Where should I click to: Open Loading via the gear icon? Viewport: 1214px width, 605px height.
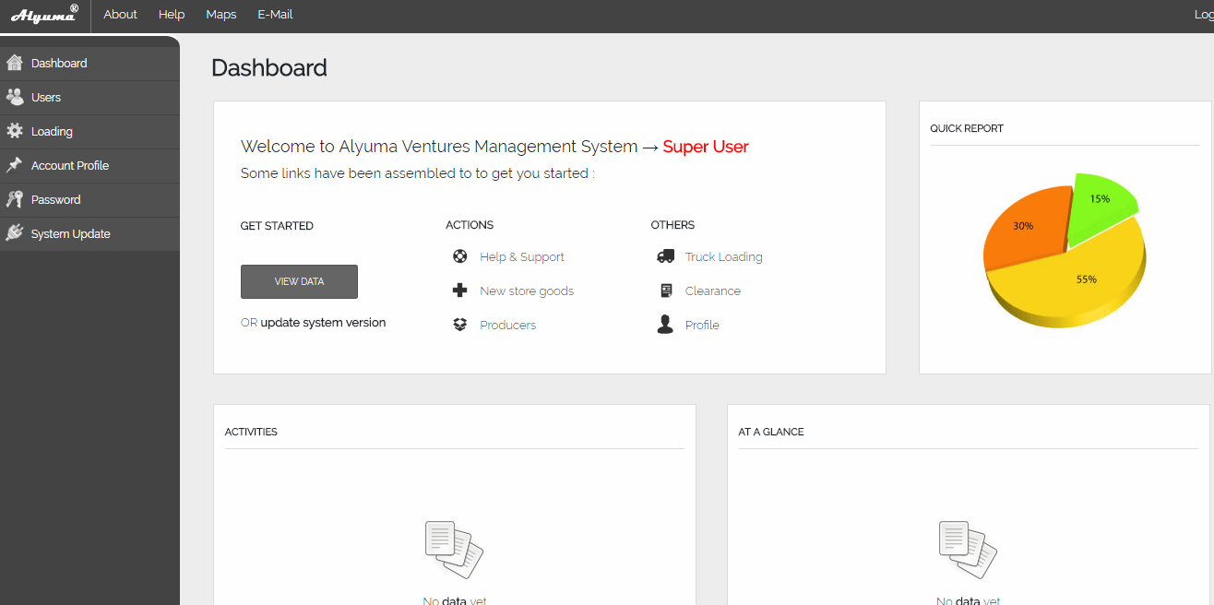(x=14, y=131)
